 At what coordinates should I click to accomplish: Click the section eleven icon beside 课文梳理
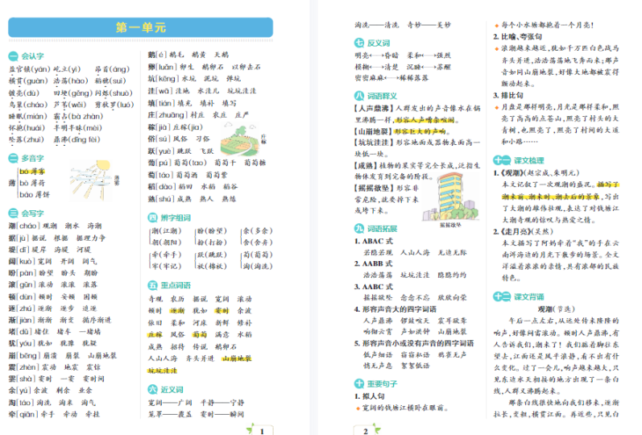[x=500, y=160]
